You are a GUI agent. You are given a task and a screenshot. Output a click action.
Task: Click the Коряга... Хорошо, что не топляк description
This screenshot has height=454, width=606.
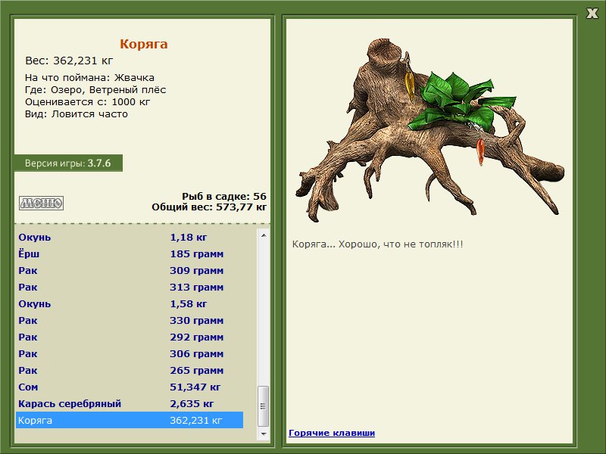click(x=377, y=244)
